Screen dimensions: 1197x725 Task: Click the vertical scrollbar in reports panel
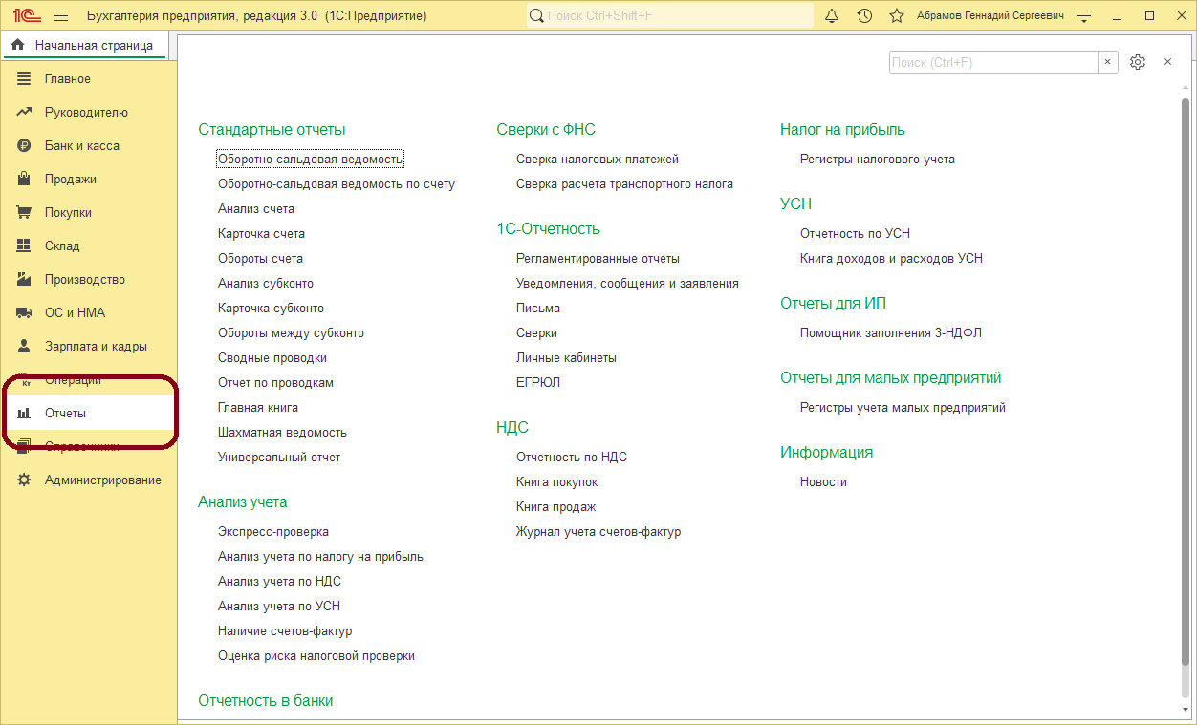pos(1186,382)
